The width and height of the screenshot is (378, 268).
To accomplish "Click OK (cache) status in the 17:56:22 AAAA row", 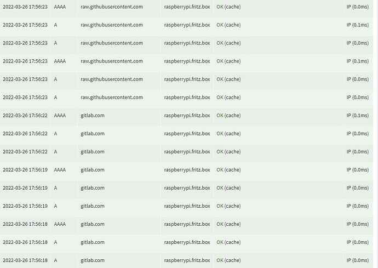I will point(228,115).
